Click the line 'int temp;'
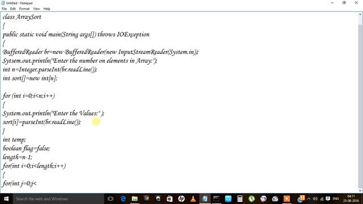Viewport: 363px width, 204px height. coord(14,140)
